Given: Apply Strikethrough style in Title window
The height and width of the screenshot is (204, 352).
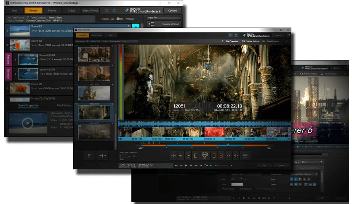Looking at the screenshot, I should (304, 179).
